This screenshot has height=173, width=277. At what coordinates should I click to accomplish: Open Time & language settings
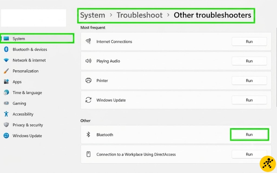pos(27,93)
